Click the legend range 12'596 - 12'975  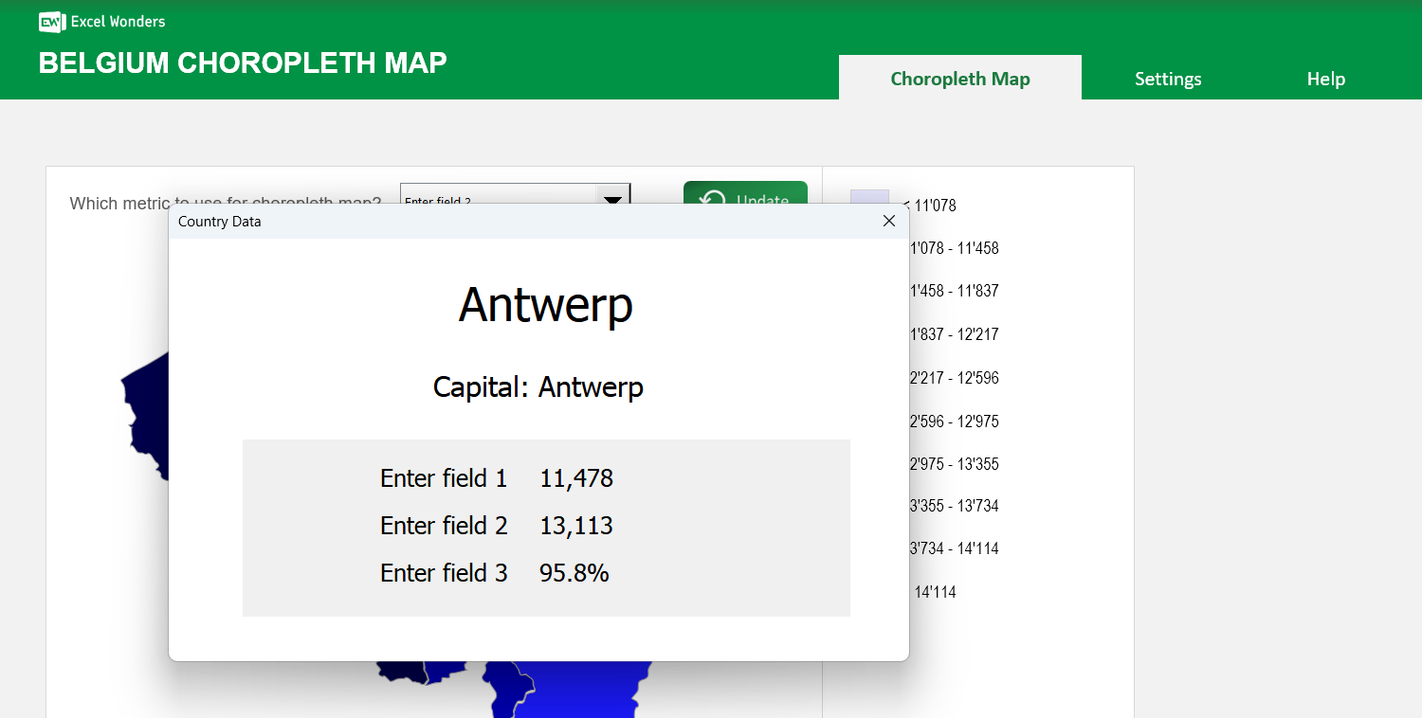tap(951, 421)
